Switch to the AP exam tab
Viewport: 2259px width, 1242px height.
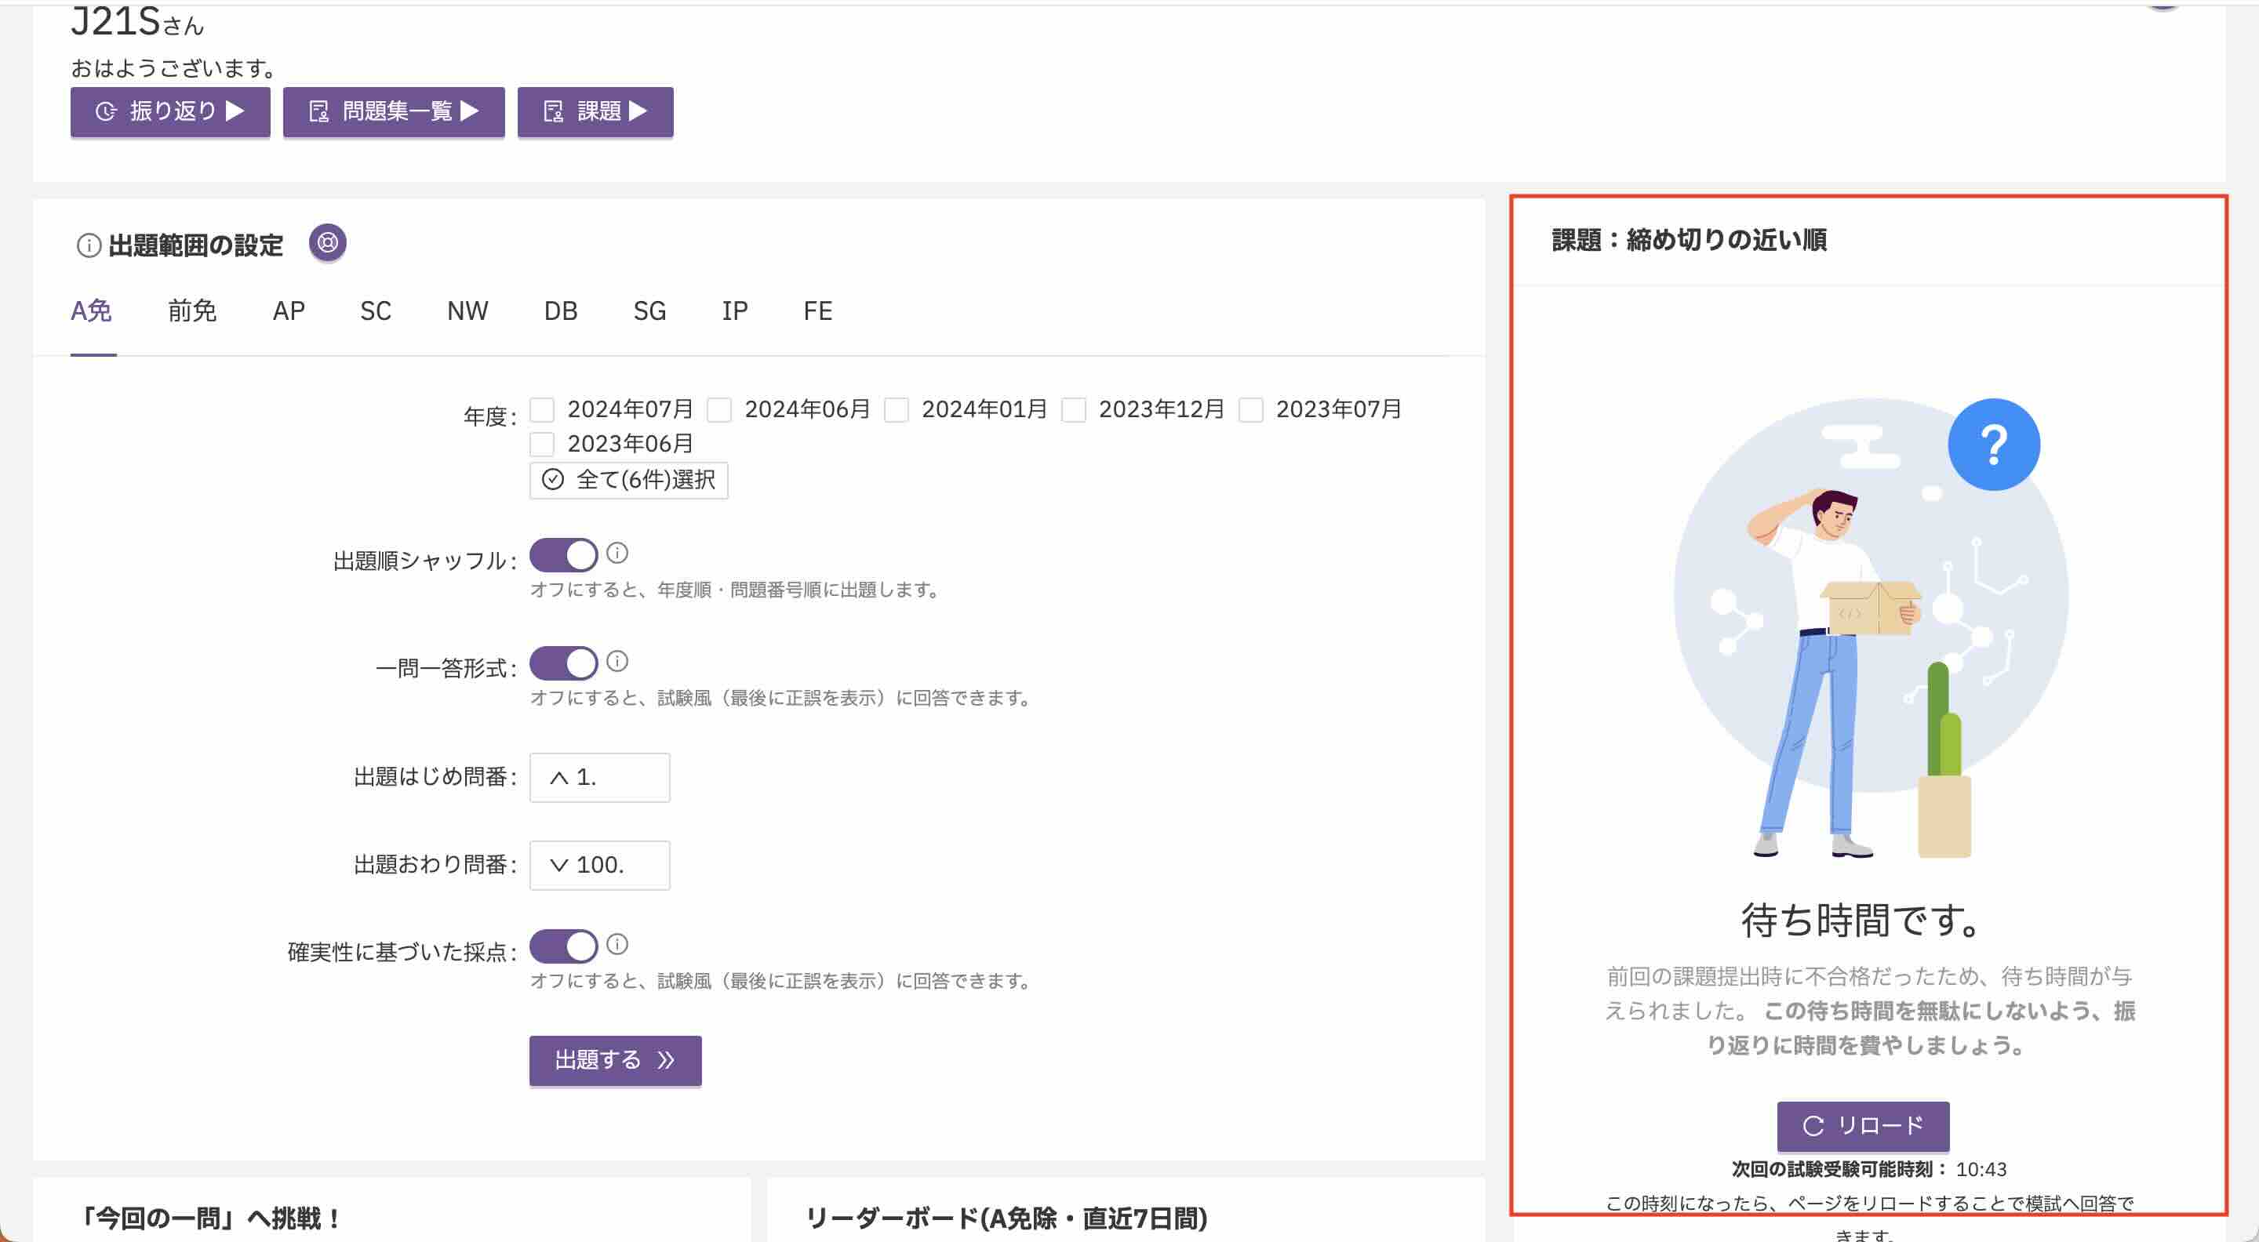click(x=287, y=310)
